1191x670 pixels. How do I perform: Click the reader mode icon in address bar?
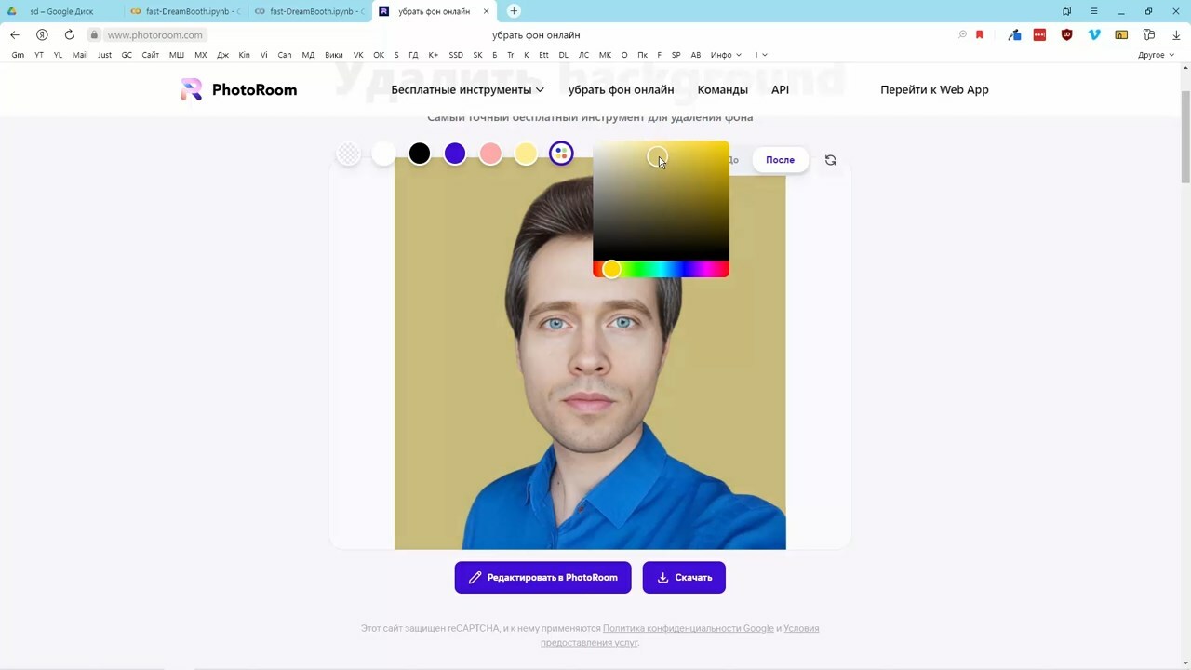[962, 35]
